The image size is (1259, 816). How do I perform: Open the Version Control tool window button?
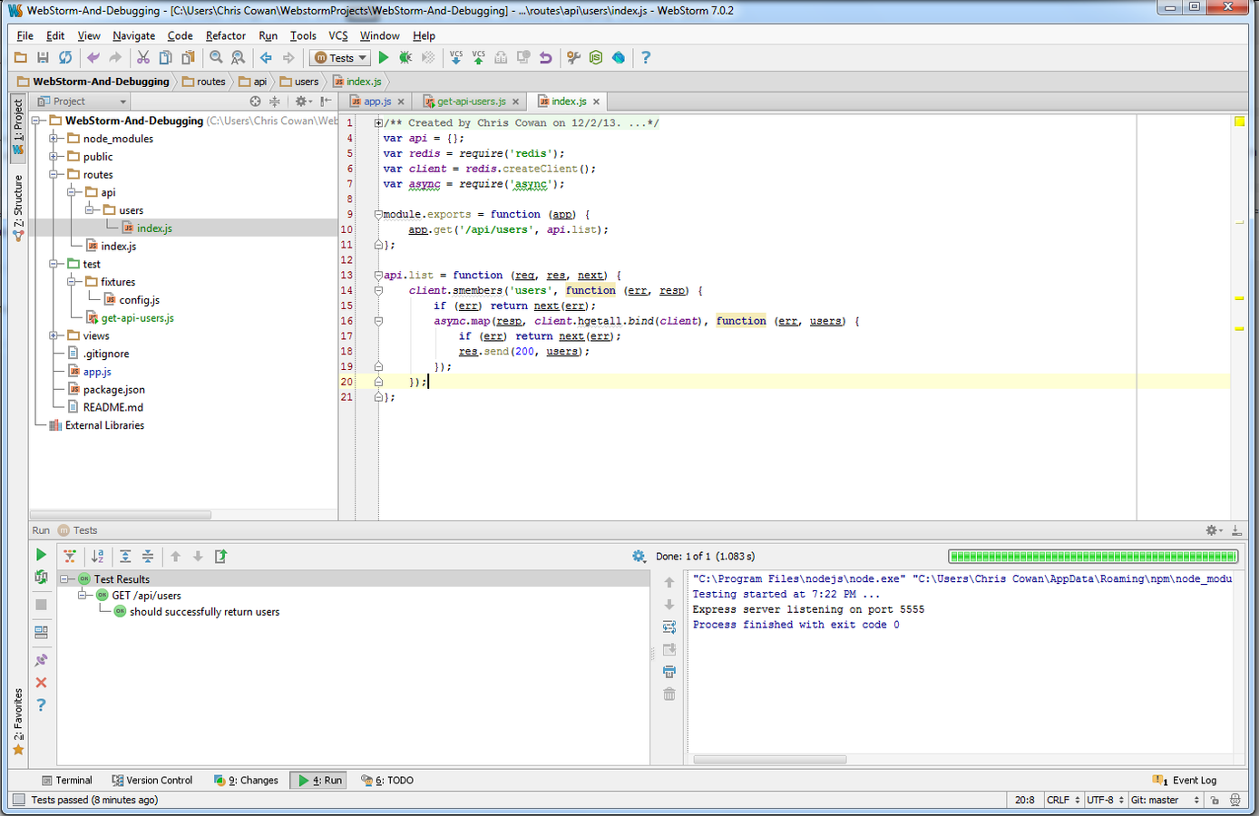click(x=152, y=780)
